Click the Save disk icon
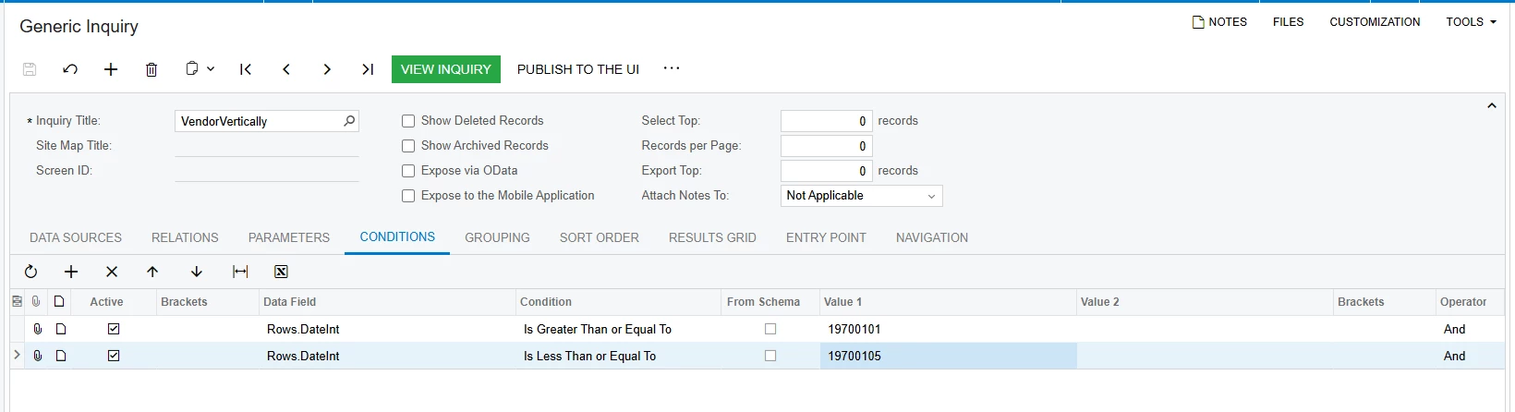1515x412 pixels. pos(30,69)
